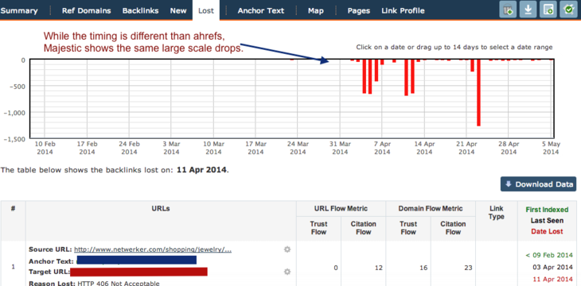
Task: Open gear options for Source URL
Action: 287,249
